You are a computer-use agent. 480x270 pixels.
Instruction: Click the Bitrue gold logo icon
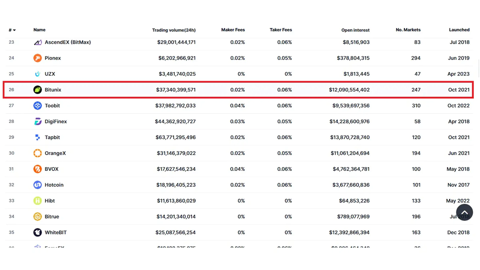[x=37, y=217]
